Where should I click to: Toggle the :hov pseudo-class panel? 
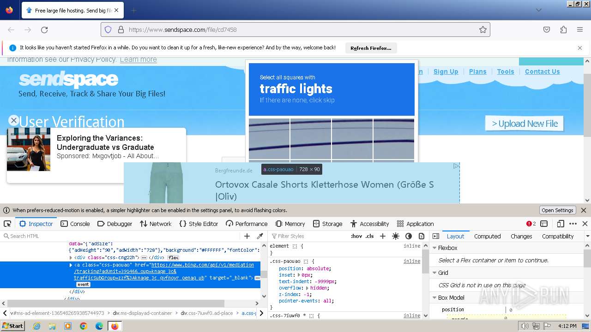(x=356, y=236)
